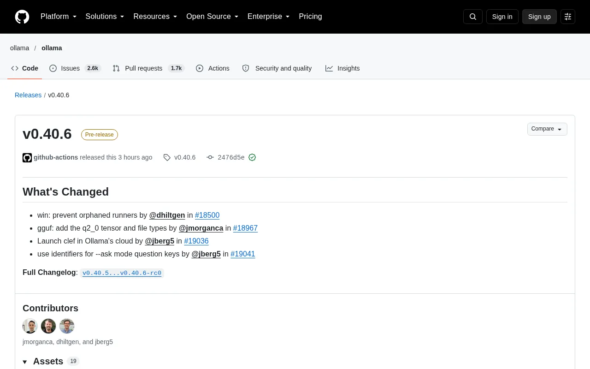Open the github-actions author link
590x369 pixels.
coord(56,157)
